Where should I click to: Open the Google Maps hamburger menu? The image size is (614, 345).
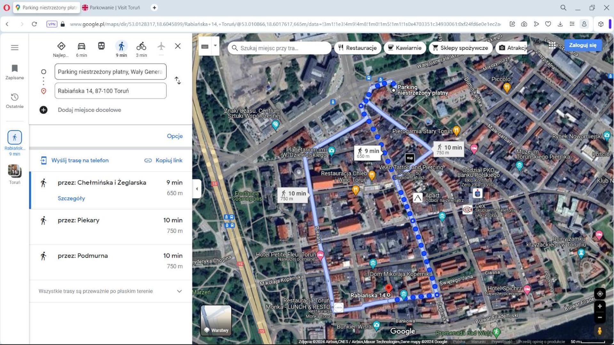(x=14, y=48)
